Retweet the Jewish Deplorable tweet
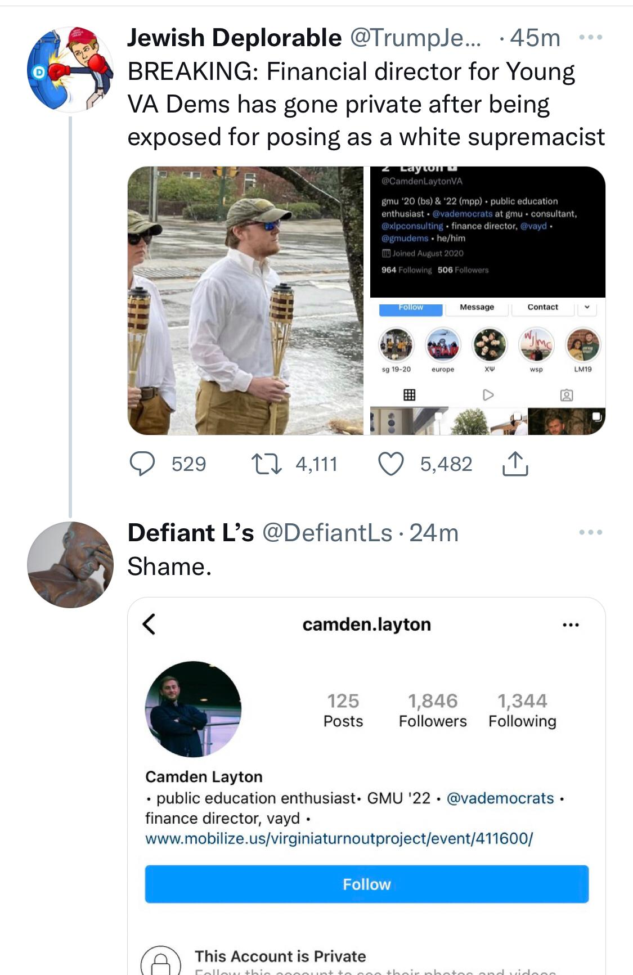 pos(266,464)
